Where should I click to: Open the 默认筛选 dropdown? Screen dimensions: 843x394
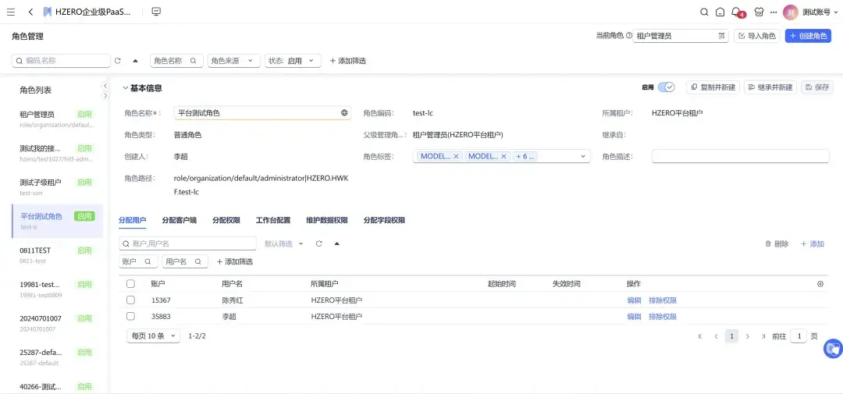pos(284,243)
